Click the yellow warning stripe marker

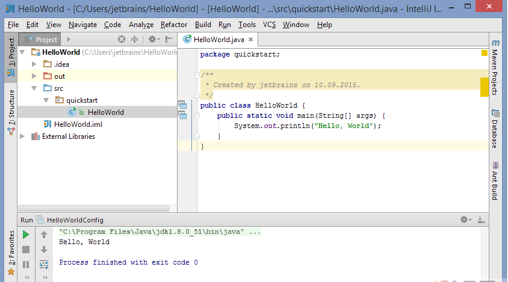485,87
